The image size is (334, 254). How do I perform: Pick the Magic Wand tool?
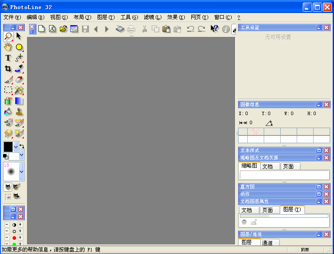[19, 90]
